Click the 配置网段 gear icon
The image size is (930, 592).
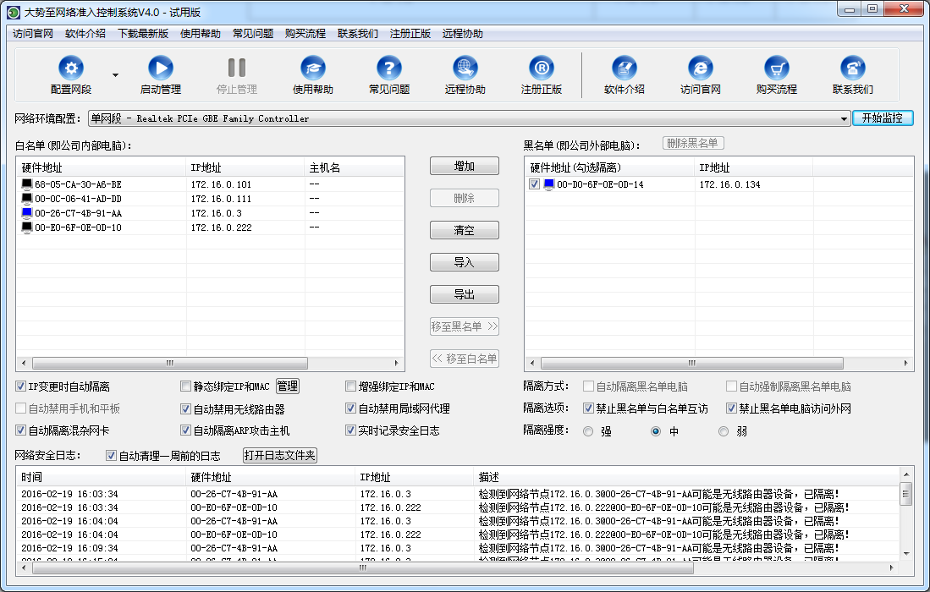71,69
